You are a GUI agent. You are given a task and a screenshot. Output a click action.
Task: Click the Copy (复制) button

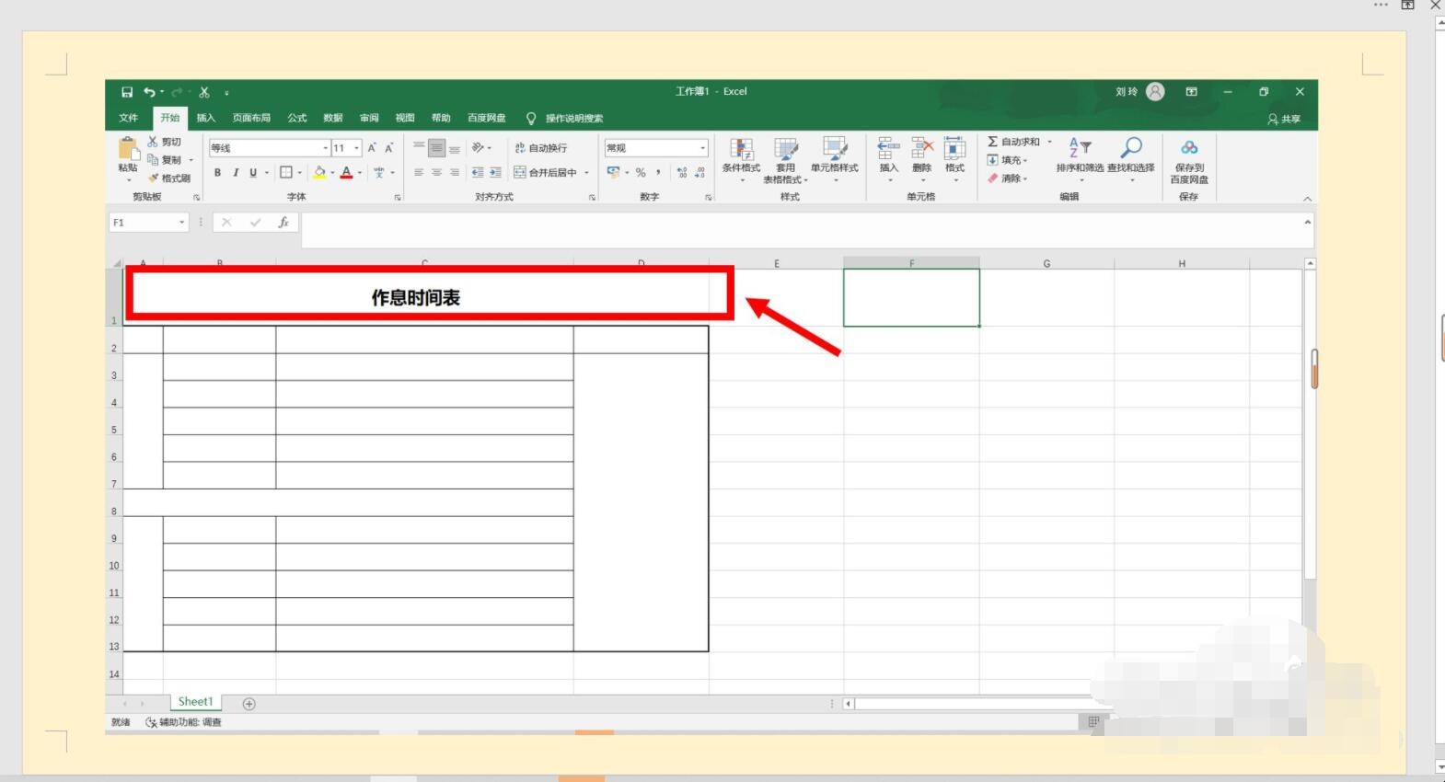[x=164, y=160]
